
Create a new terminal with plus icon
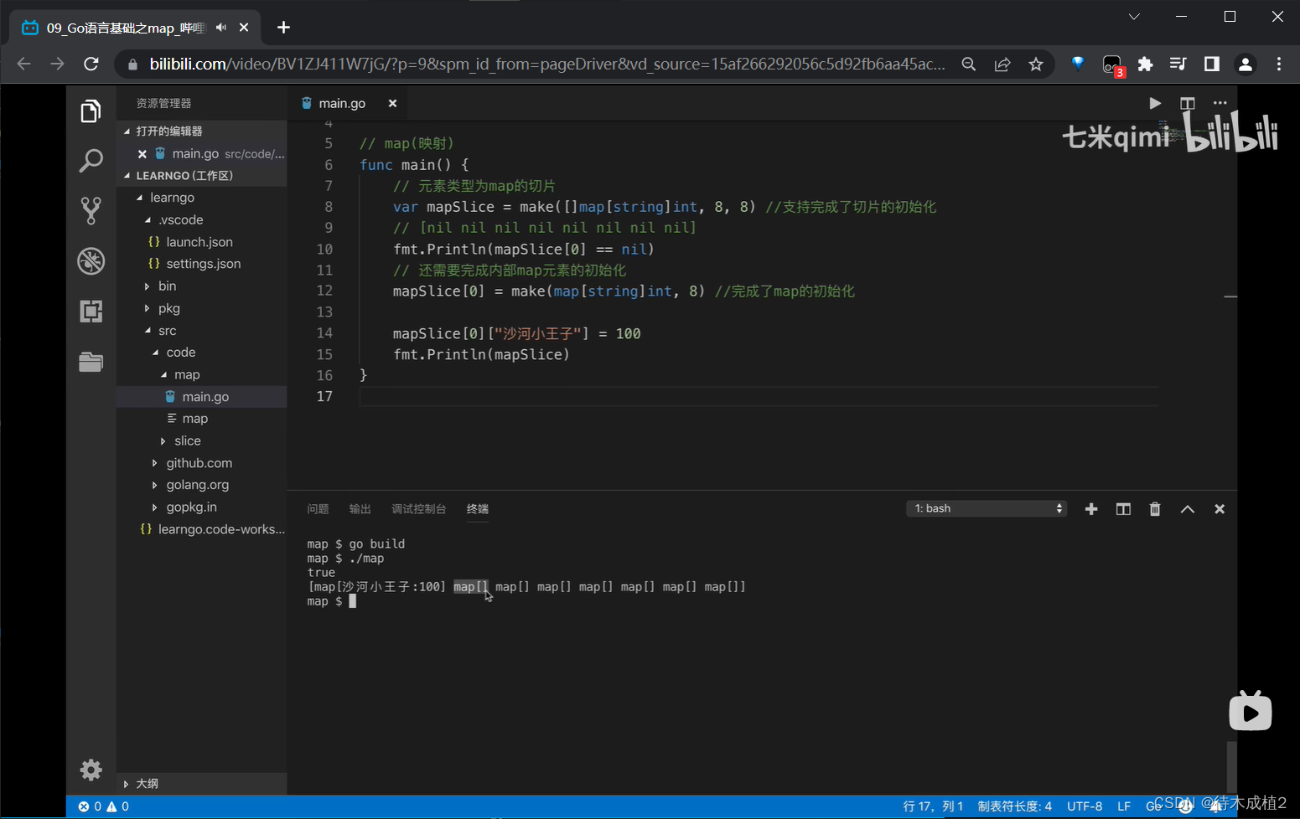[x=1091, y=509]
